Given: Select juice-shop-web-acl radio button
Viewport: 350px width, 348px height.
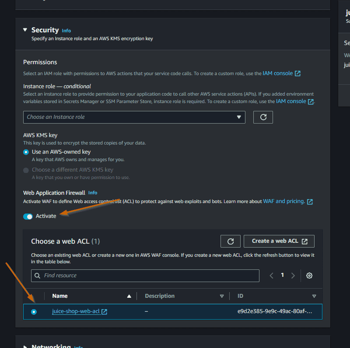Looking at the screenshot, I should click(x=34, y=312).
